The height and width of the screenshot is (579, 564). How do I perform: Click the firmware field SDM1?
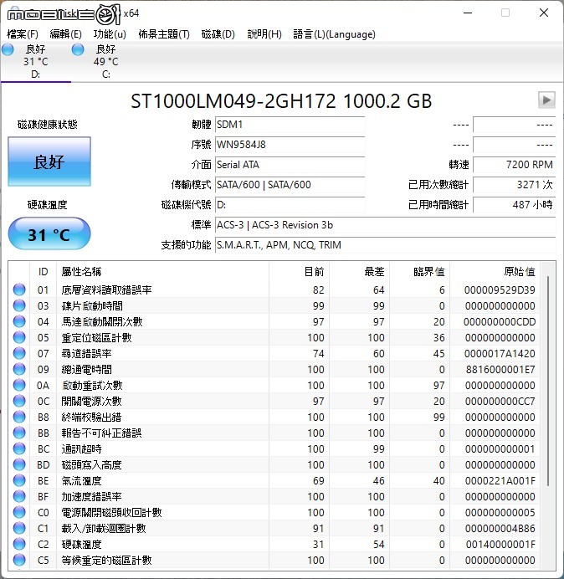coord(290,125)
